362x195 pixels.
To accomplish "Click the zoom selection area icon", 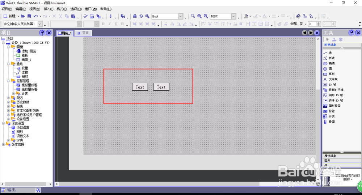I will pos(193,16).
